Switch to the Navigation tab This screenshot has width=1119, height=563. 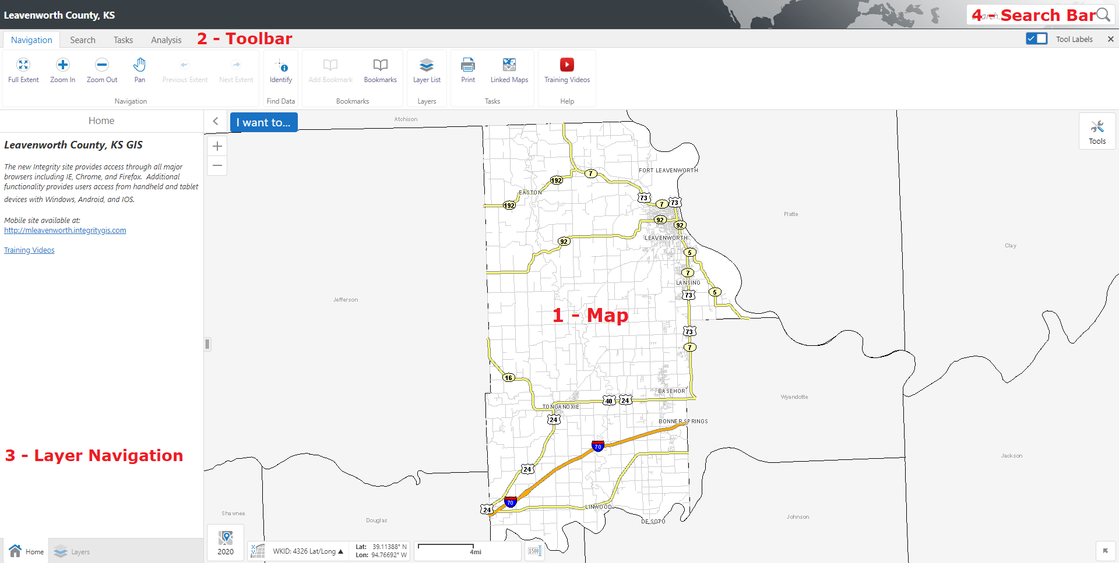[x=31, y=40]
